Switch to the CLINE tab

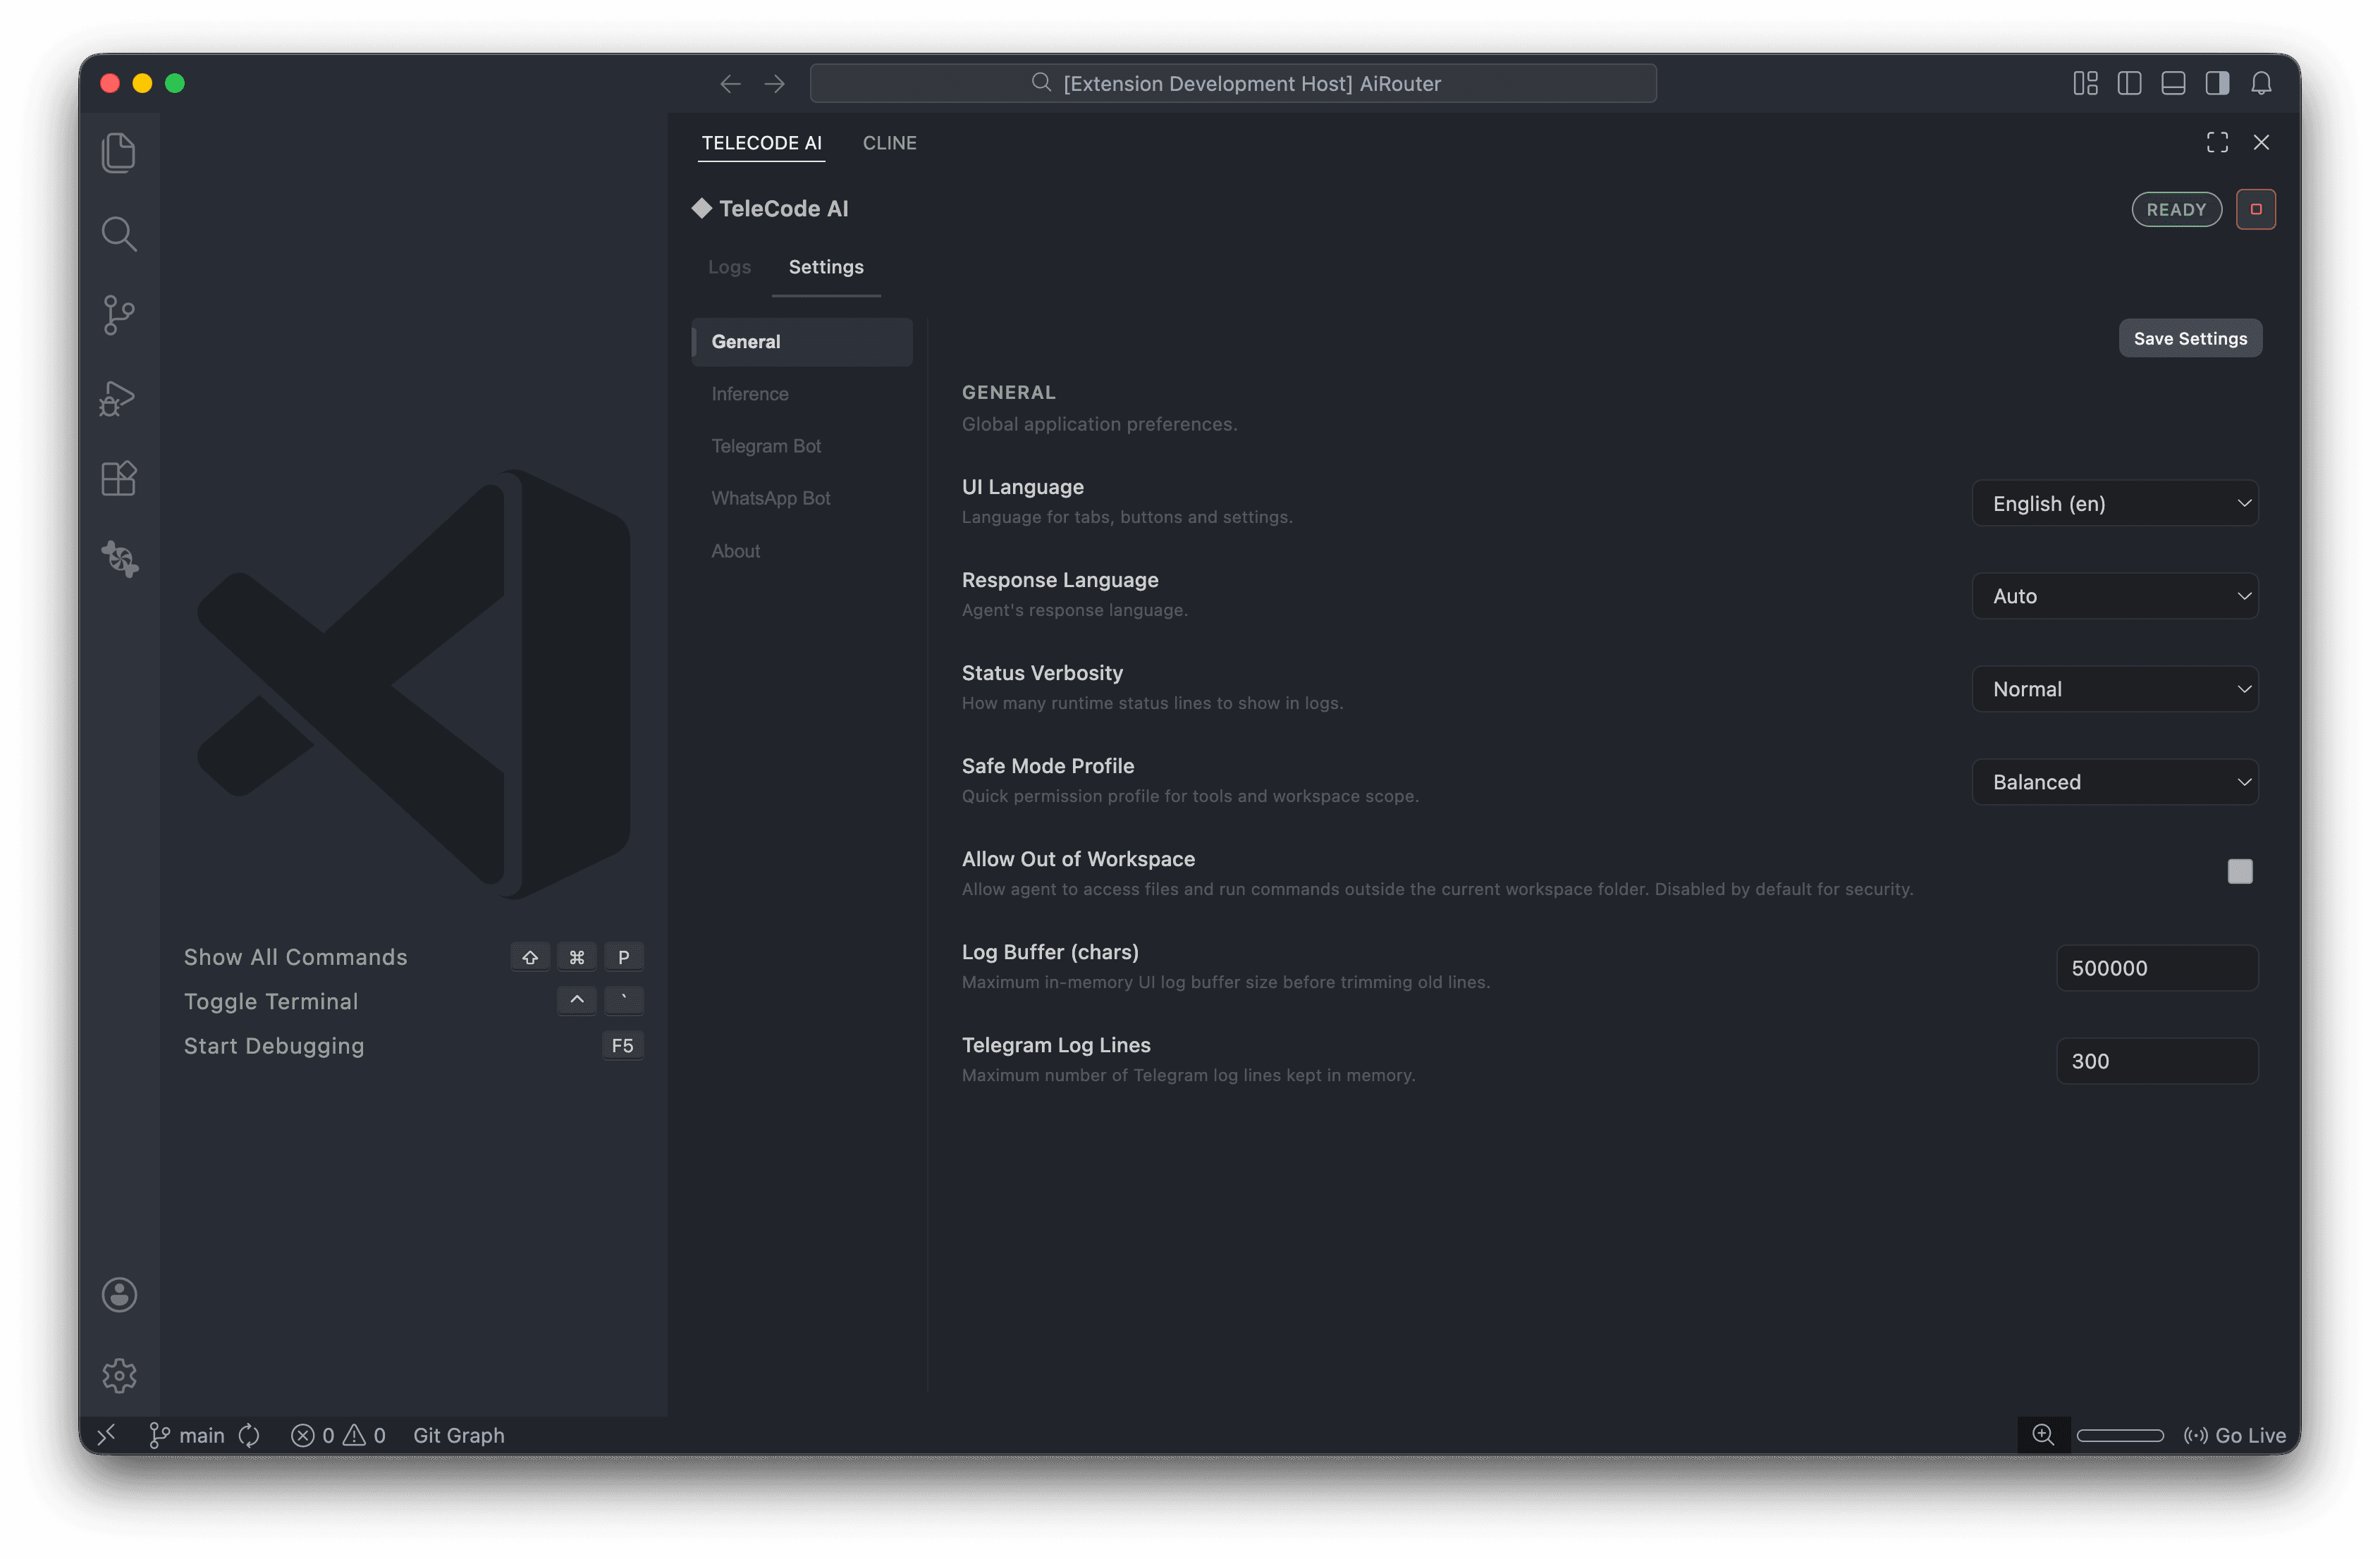click(x=889, y=142)
